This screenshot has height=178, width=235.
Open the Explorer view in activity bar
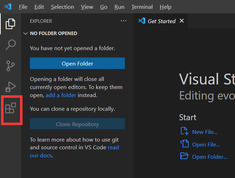tap(11, 24)
